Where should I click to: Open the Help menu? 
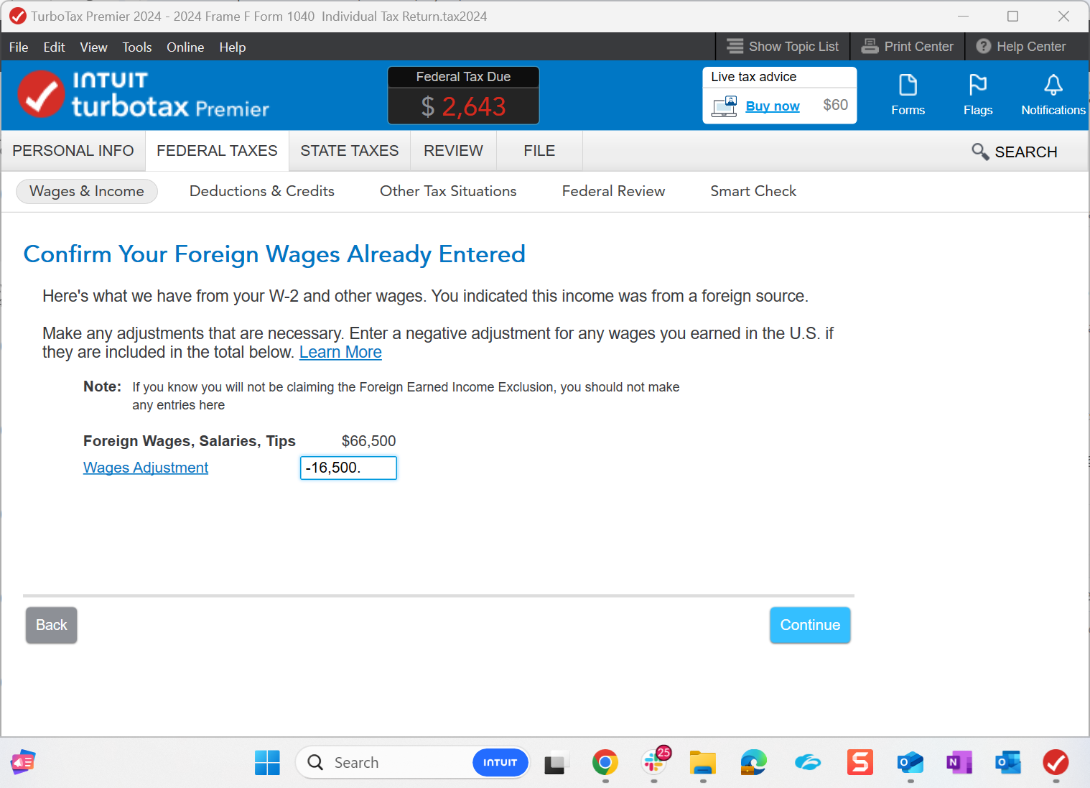click(x=233, y=47)
